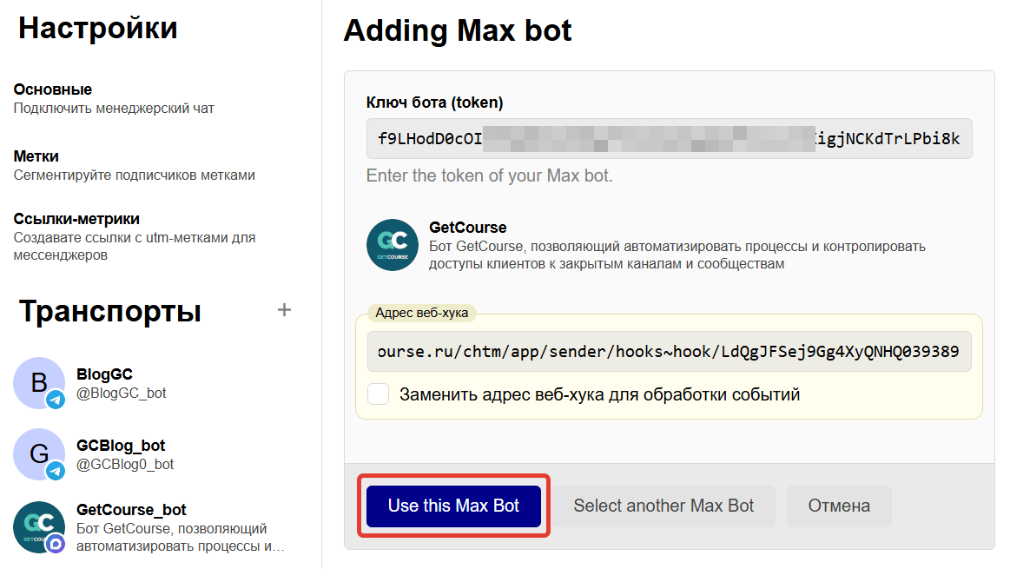This screenshot has width=1010, height=569.
Task: Select the BlogGC transport name
Action: (x=104, y=374)
